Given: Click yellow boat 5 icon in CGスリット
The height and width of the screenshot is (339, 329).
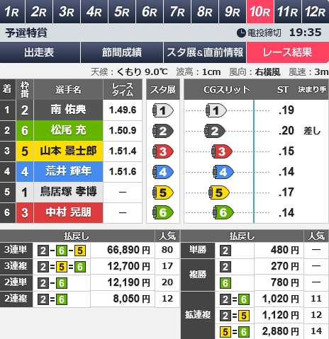Looking at the screenshot, I should (x=219, y=193).
